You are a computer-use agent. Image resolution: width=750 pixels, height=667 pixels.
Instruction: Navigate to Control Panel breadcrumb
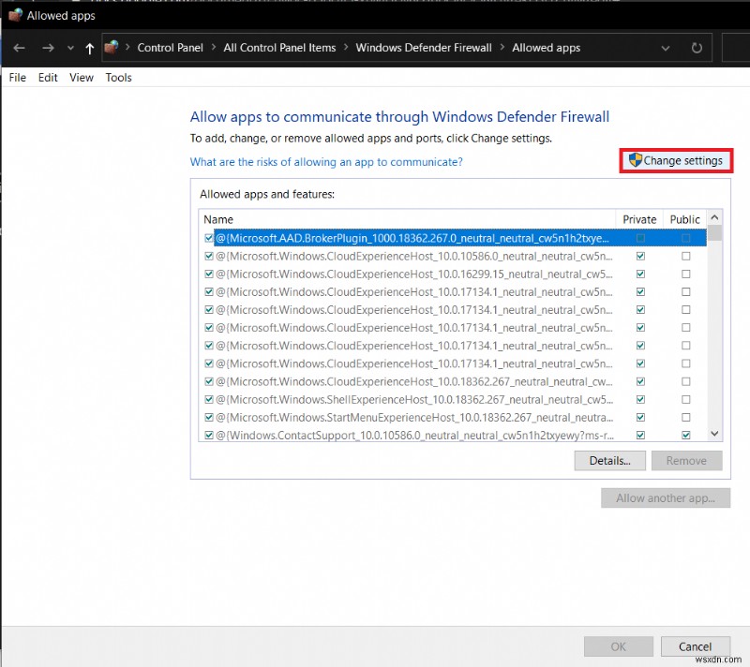(x=171, y=48)
